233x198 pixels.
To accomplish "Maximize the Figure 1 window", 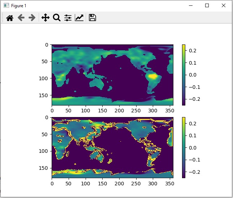I will (x=207, y=5).
